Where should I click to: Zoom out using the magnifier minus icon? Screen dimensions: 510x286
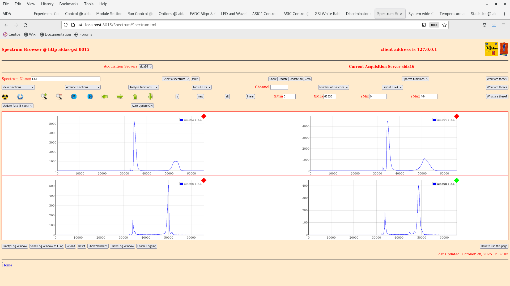[x=59, y=97]
